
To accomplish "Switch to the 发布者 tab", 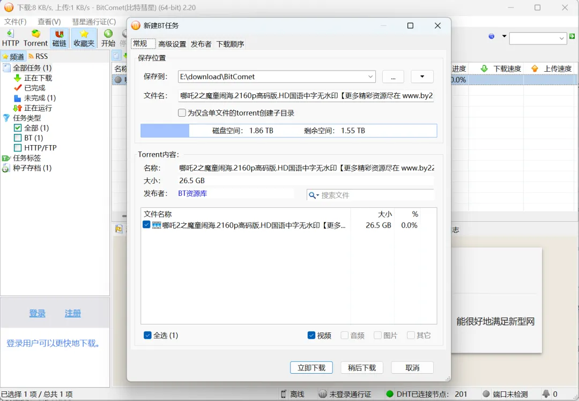I will point(201,44).
